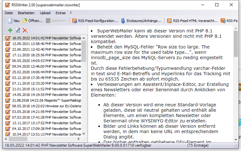Select the Magento SuperMailingList entry
Screen dimensions: 241x151
pos(43,100)
